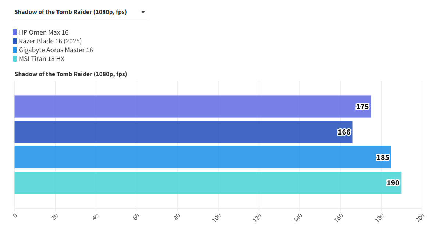Click the 190 value label
The image size is (436, 228).
393,183
